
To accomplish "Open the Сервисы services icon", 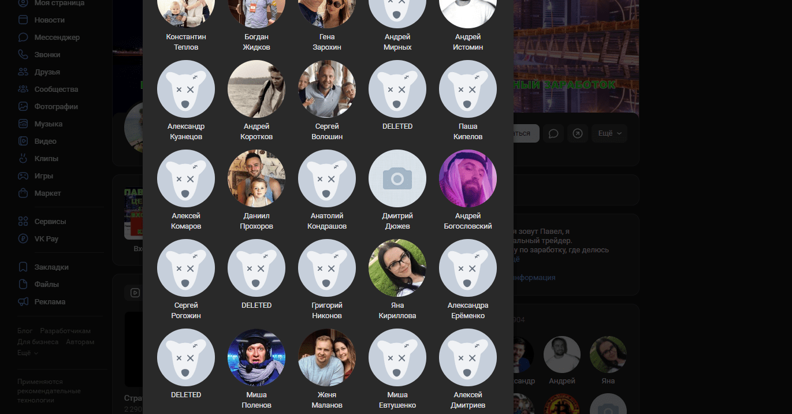I will (23, 221).
